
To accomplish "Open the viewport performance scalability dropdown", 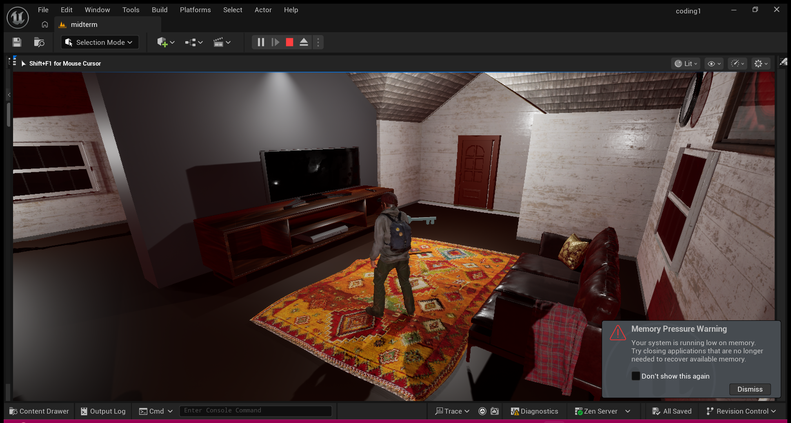I will (738, 64).
